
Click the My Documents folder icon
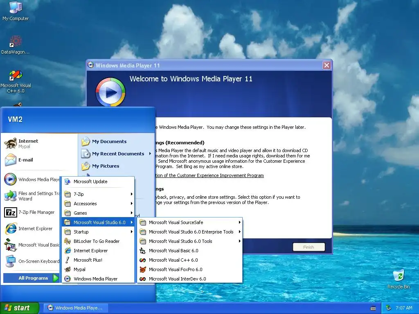[x=86, y=141]
